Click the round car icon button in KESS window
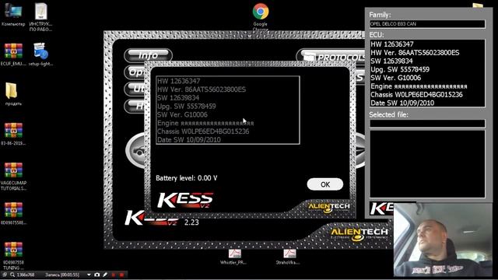 tap(135, 151)
